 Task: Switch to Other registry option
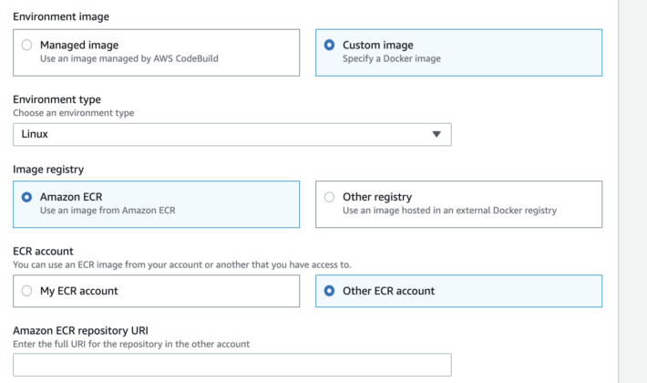[329, 196]
